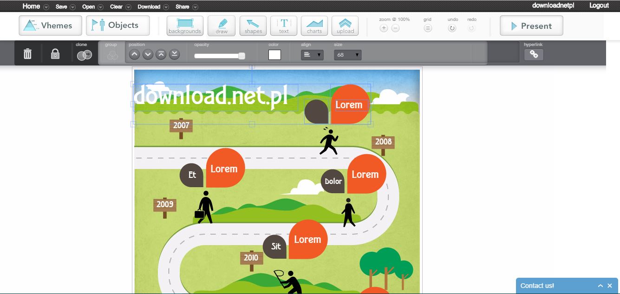Select the running person figure
This screenshot has height=294, width=620.
pyautogui.click(x=329, y=141)
